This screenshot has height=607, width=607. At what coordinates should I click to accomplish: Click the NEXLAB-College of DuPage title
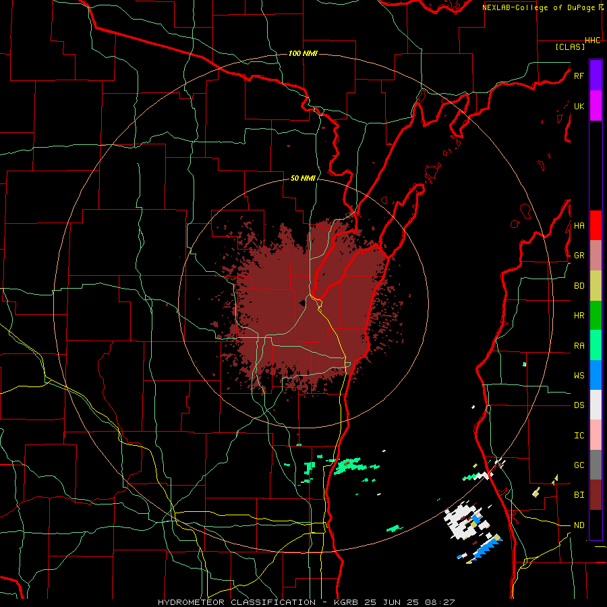click(x=538, y=7)
